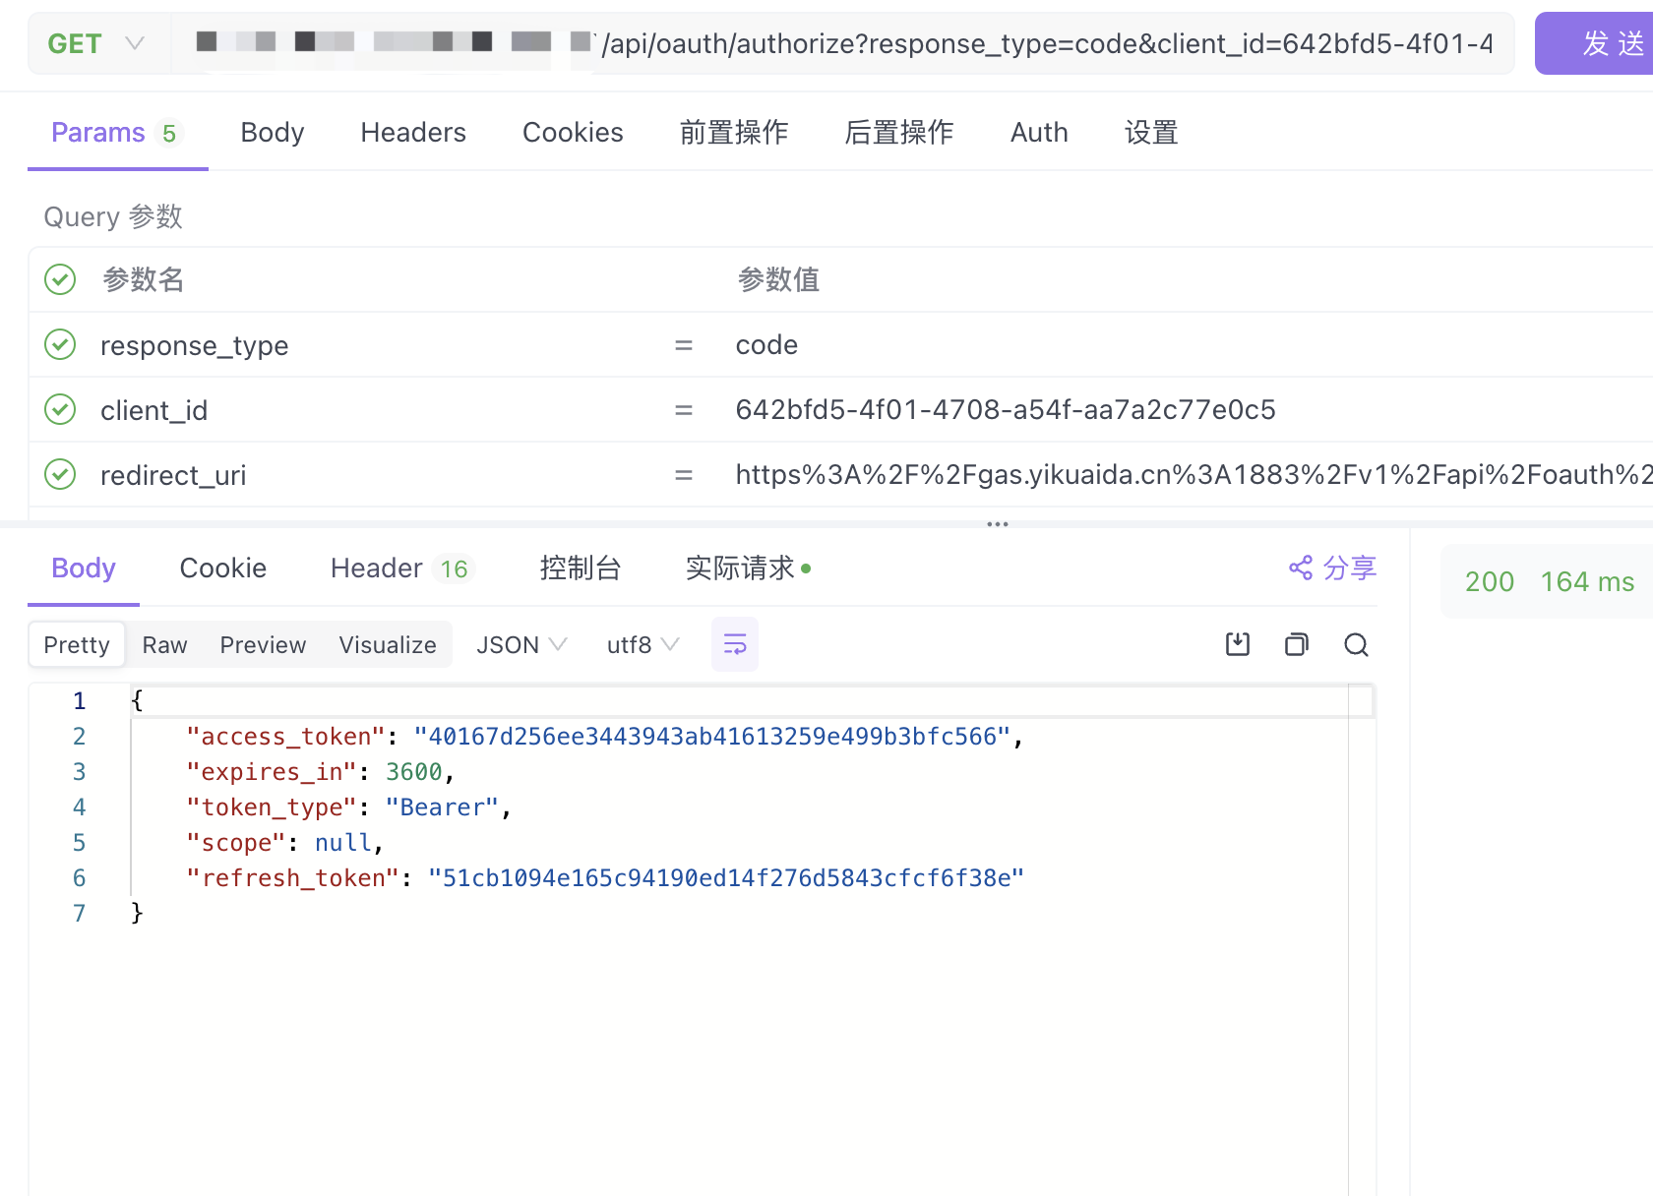The height and width of the screenshot is (1196, 1653).
Task: Open the 设置 settings tab
Action: coord(1151,133)
